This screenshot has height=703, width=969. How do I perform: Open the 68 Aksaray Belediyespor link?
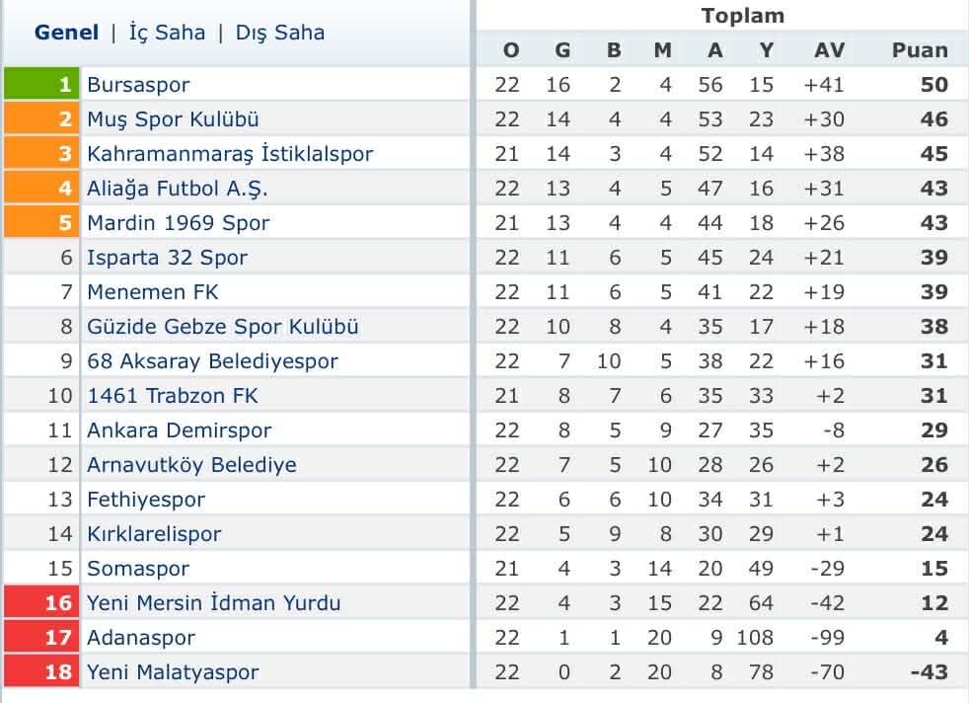click(x=212, y=361)
